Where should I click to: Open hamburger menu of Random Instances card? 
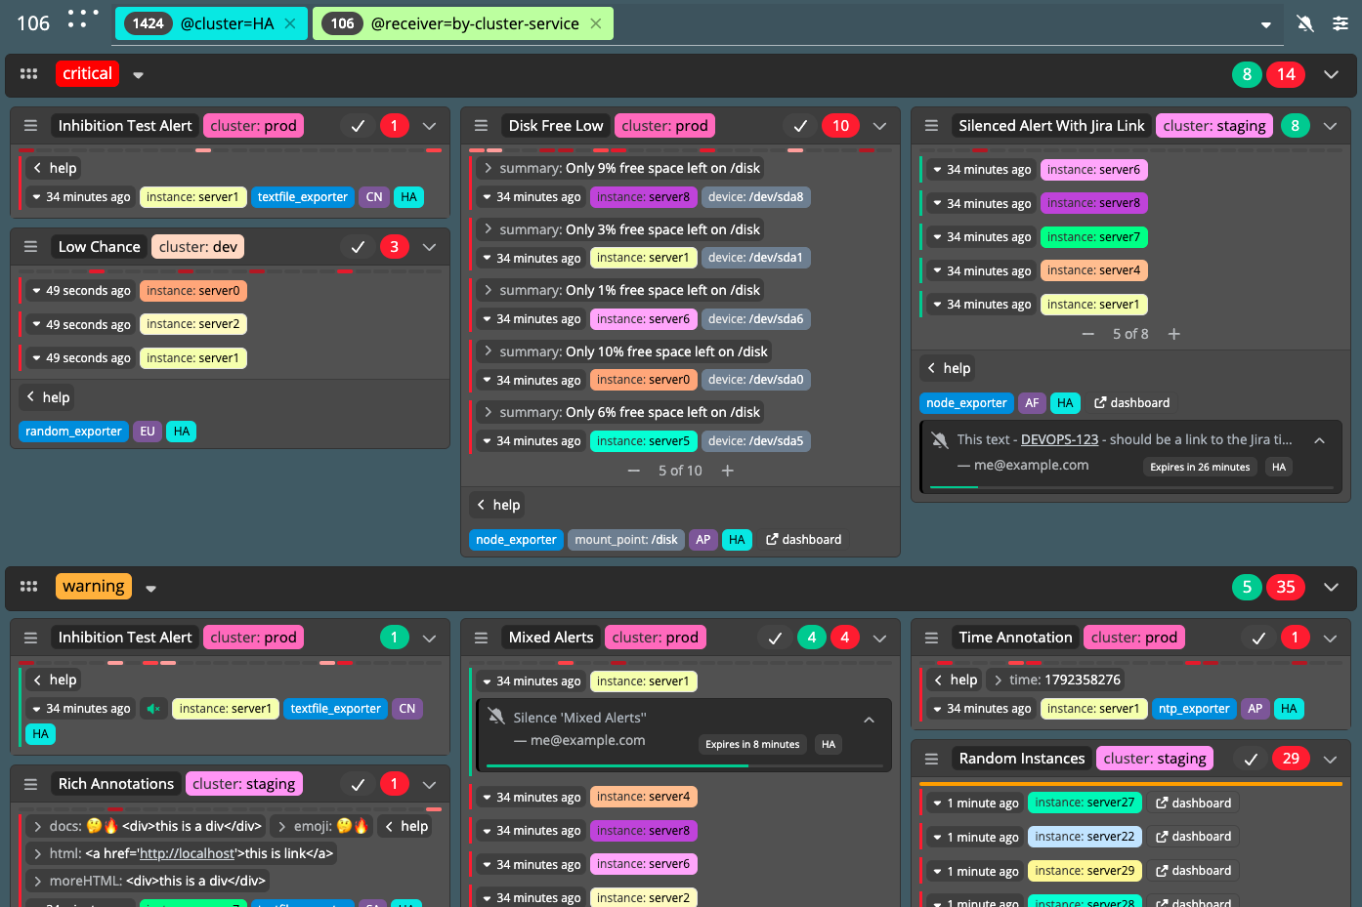point(931,759)
